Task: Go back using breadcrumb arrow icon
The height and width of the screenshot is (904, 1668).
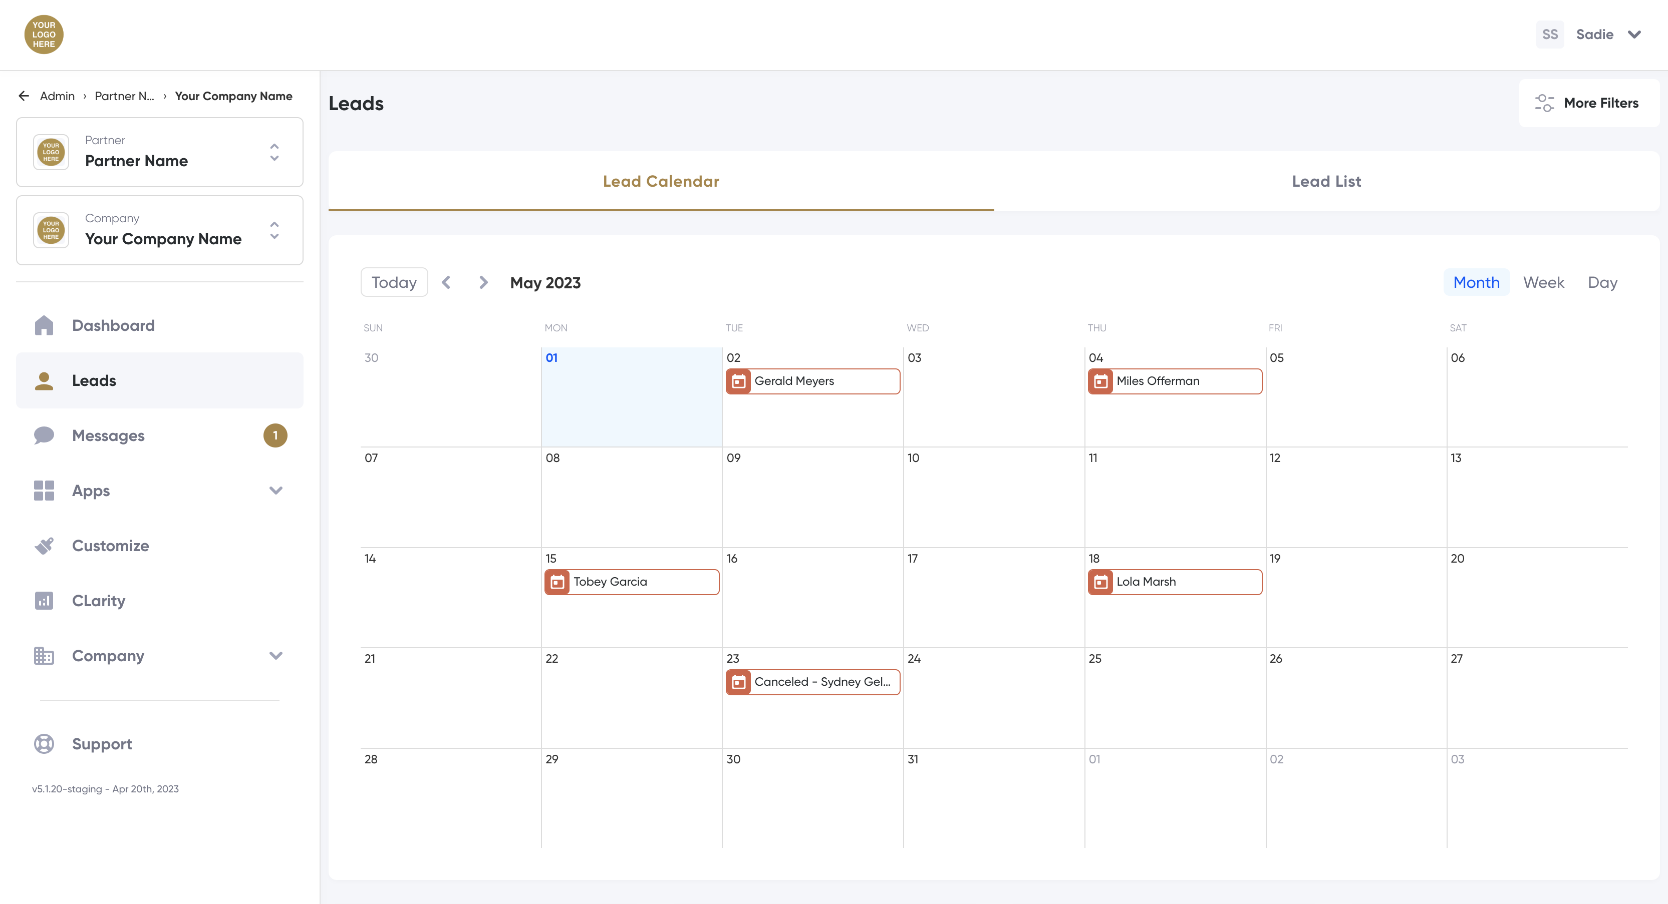Action: (24, 96)
